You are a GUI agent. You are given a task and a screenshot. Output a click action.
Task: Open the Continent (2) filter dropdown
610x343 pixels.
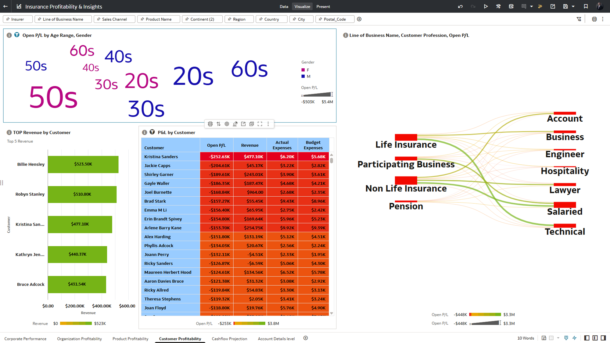pos(202,19)
